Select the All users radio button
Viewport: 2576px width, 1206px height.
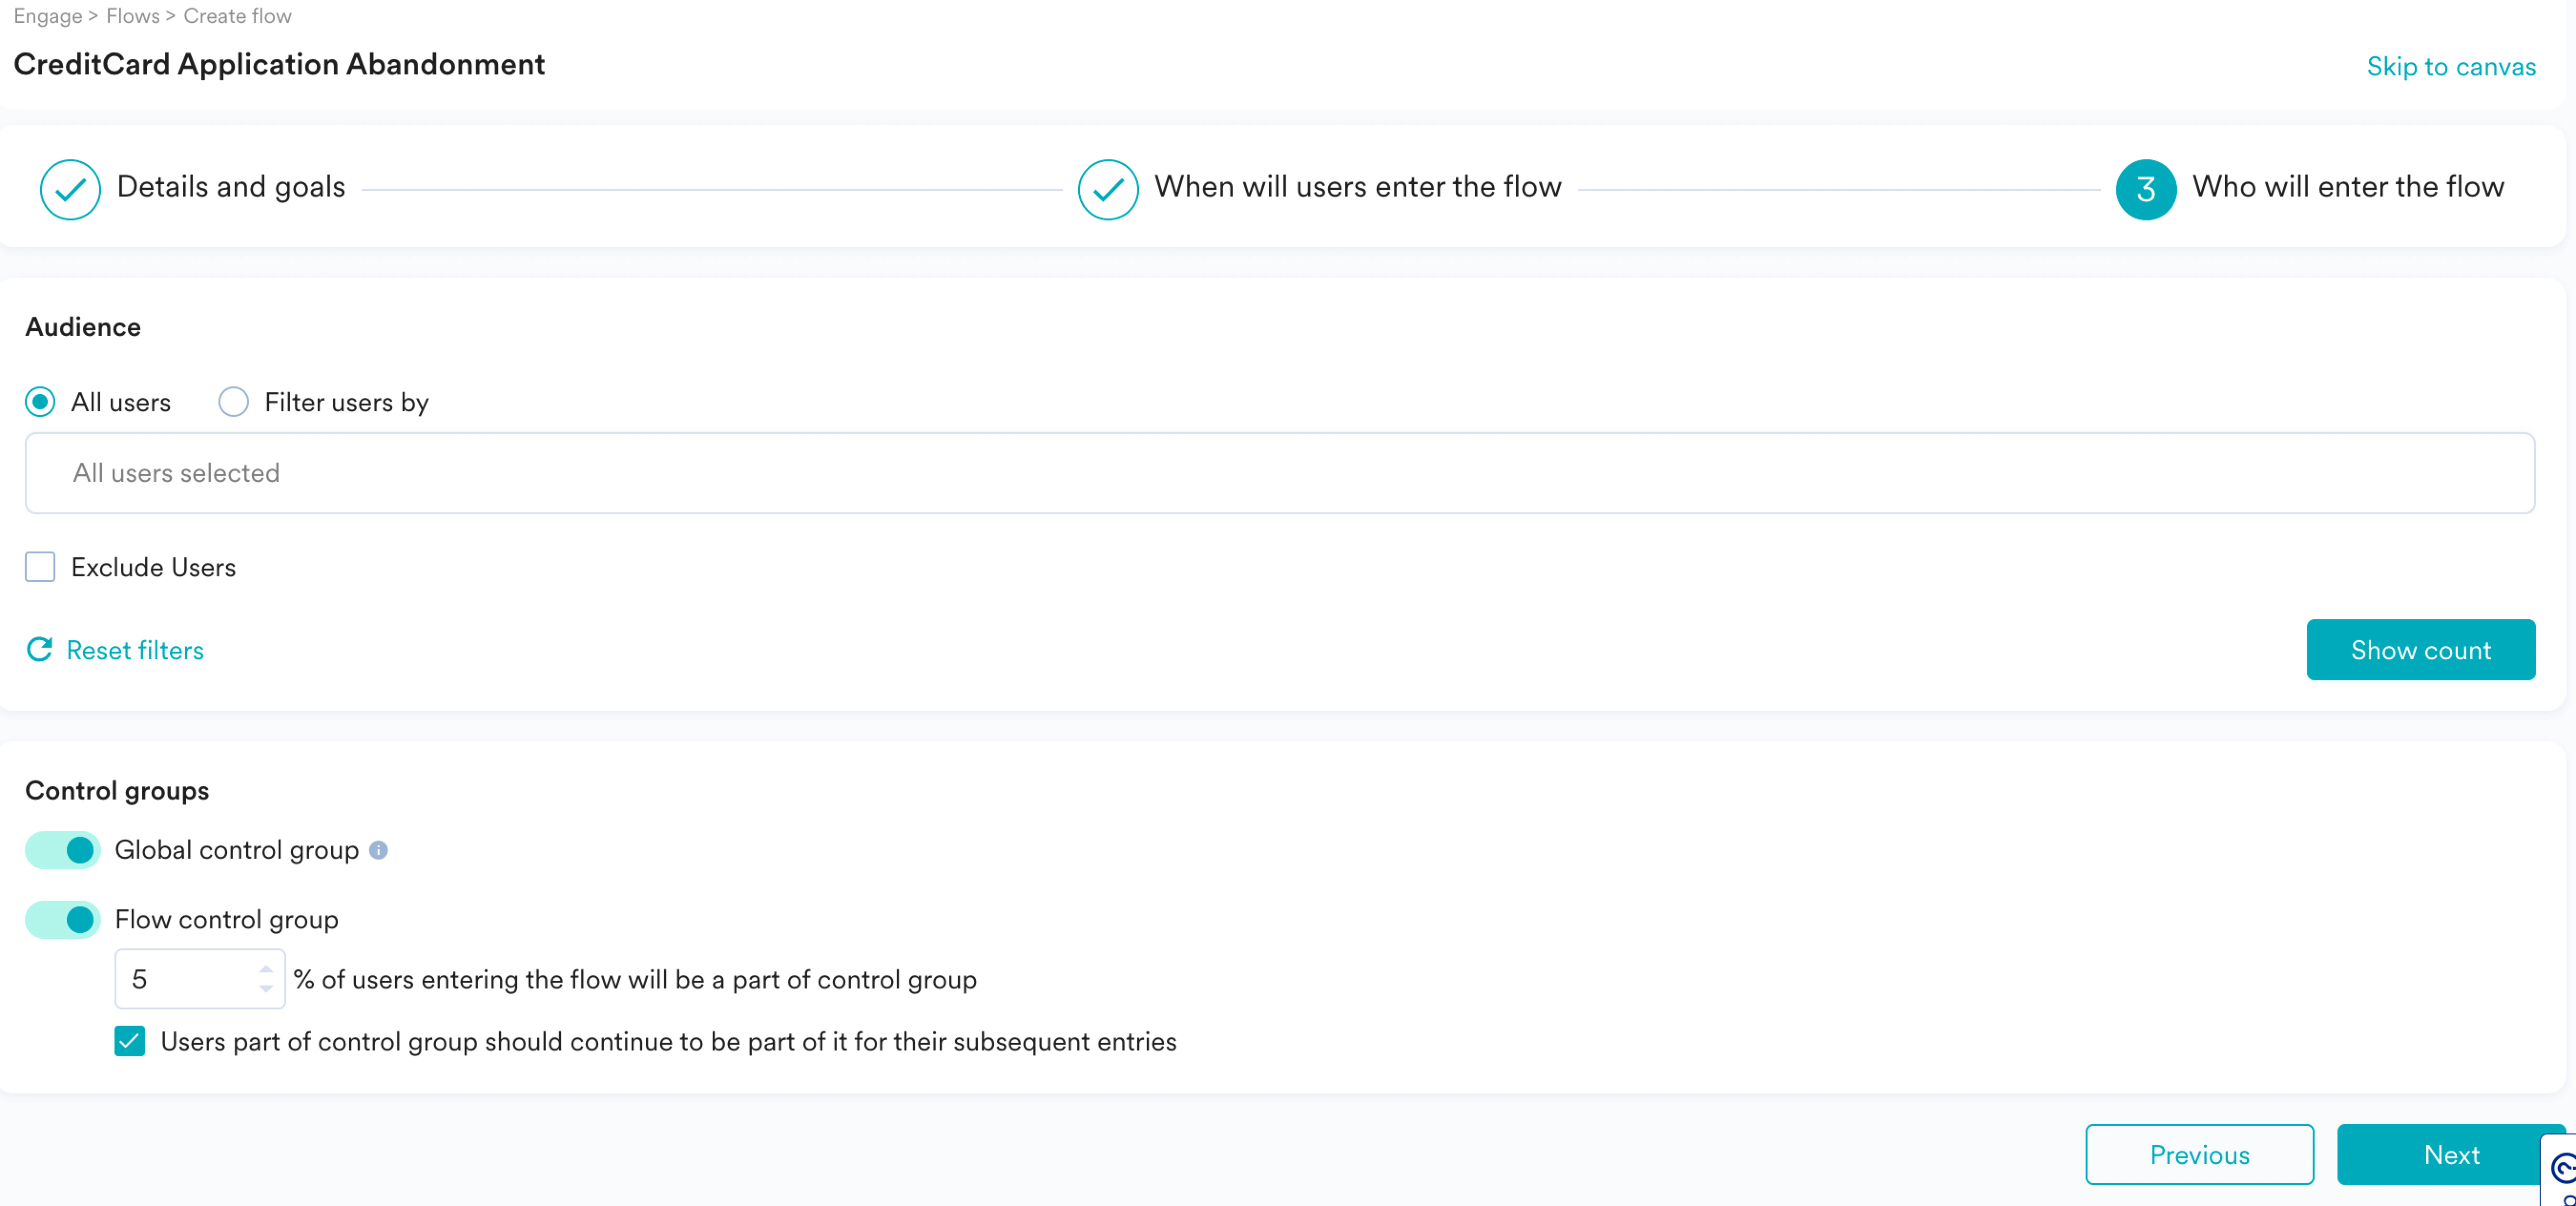coord(40,402)
